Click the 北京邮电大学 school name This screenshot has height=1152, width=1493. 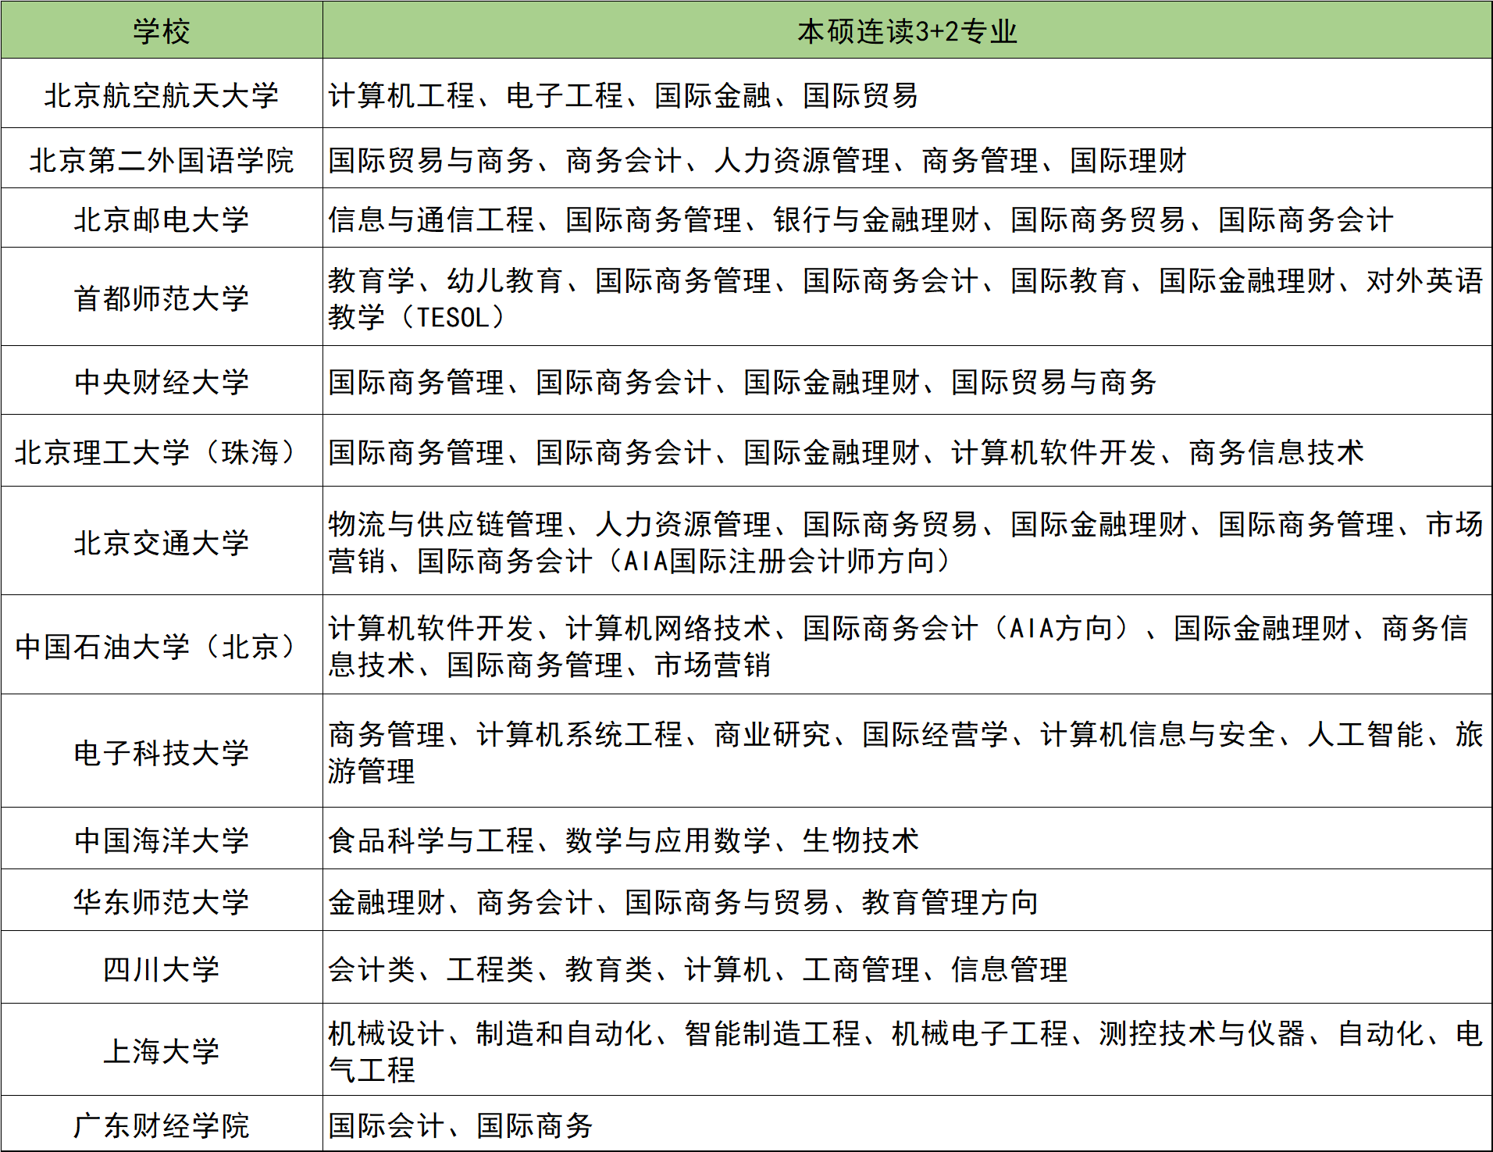(162, 219)
